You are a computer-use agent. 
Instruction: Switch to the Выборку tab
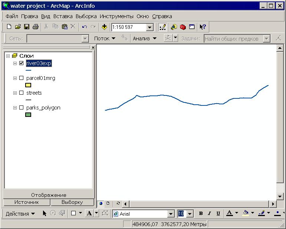(x=72, y=202)
